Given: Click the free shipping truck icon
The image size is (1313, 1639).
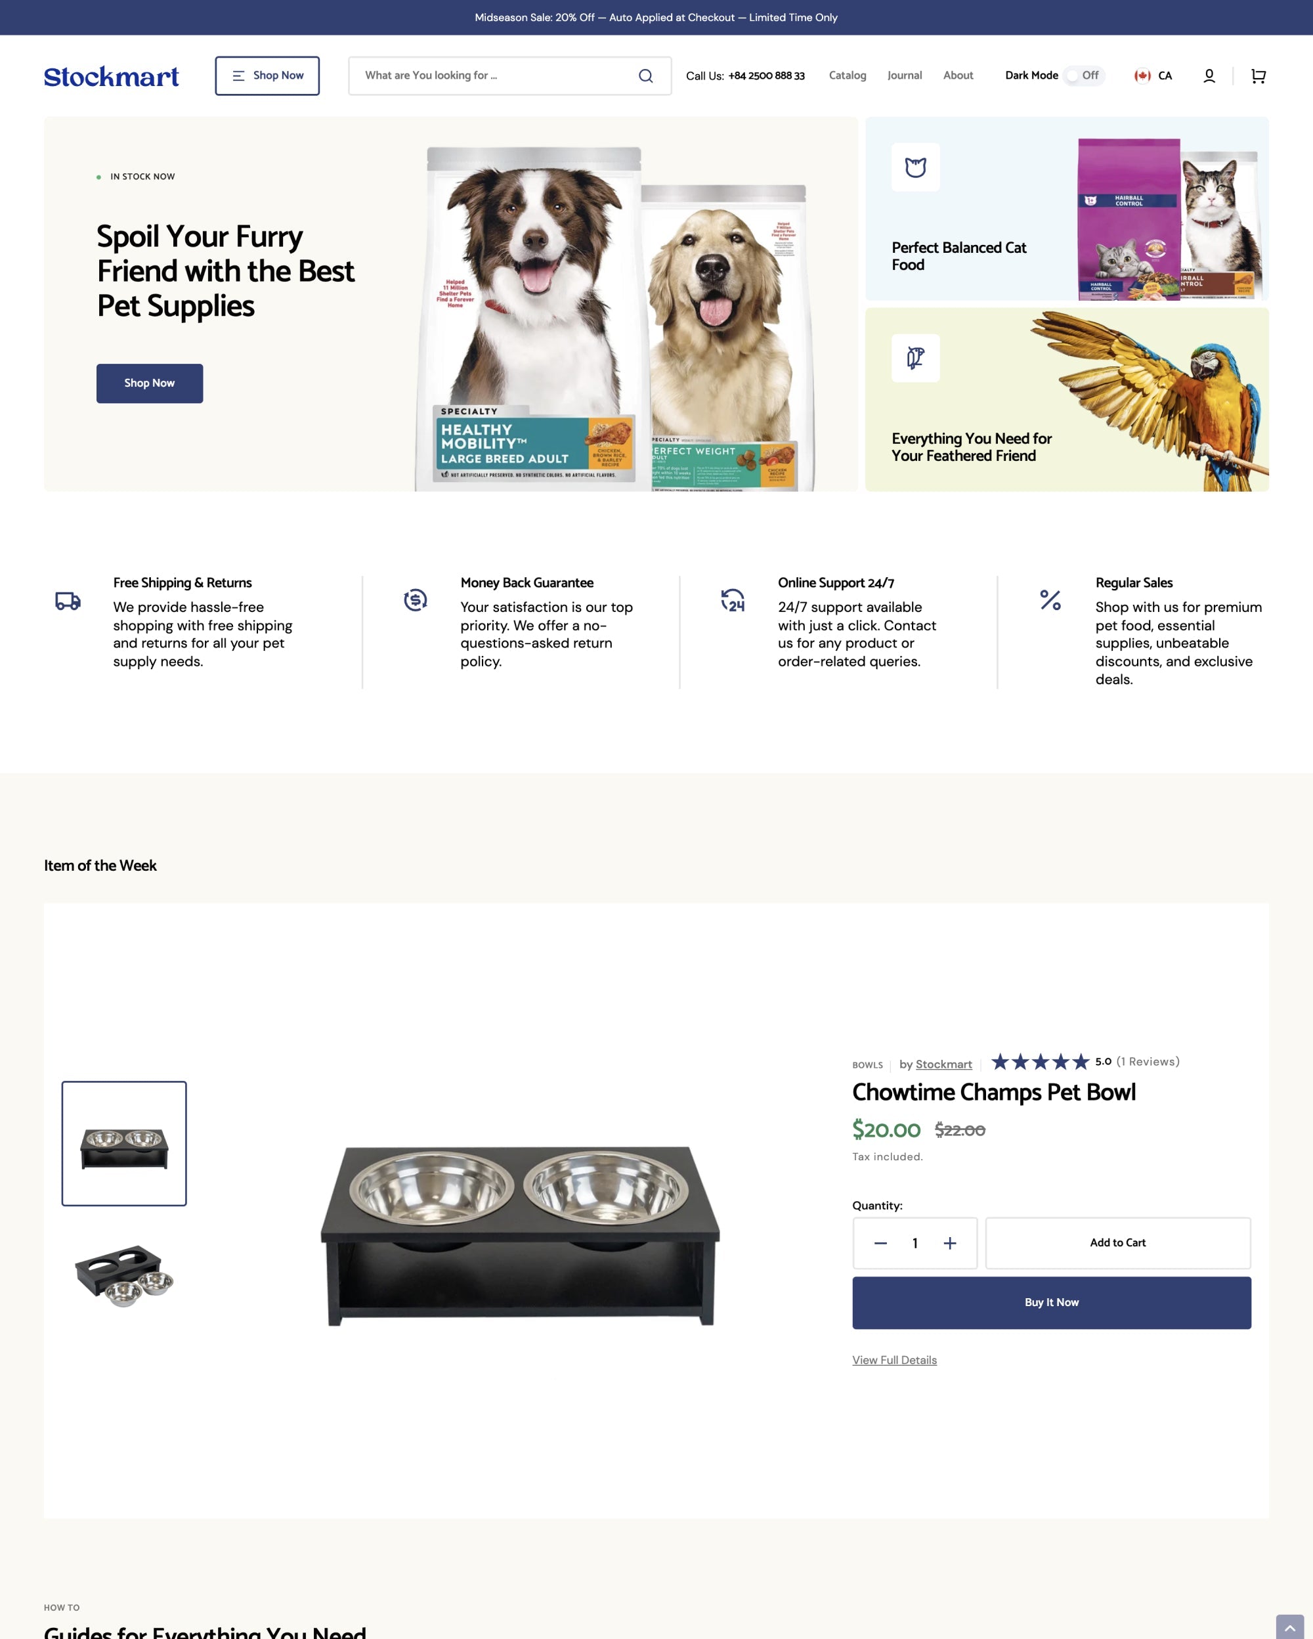Looking at the screenshot, I should pos(68,601).
